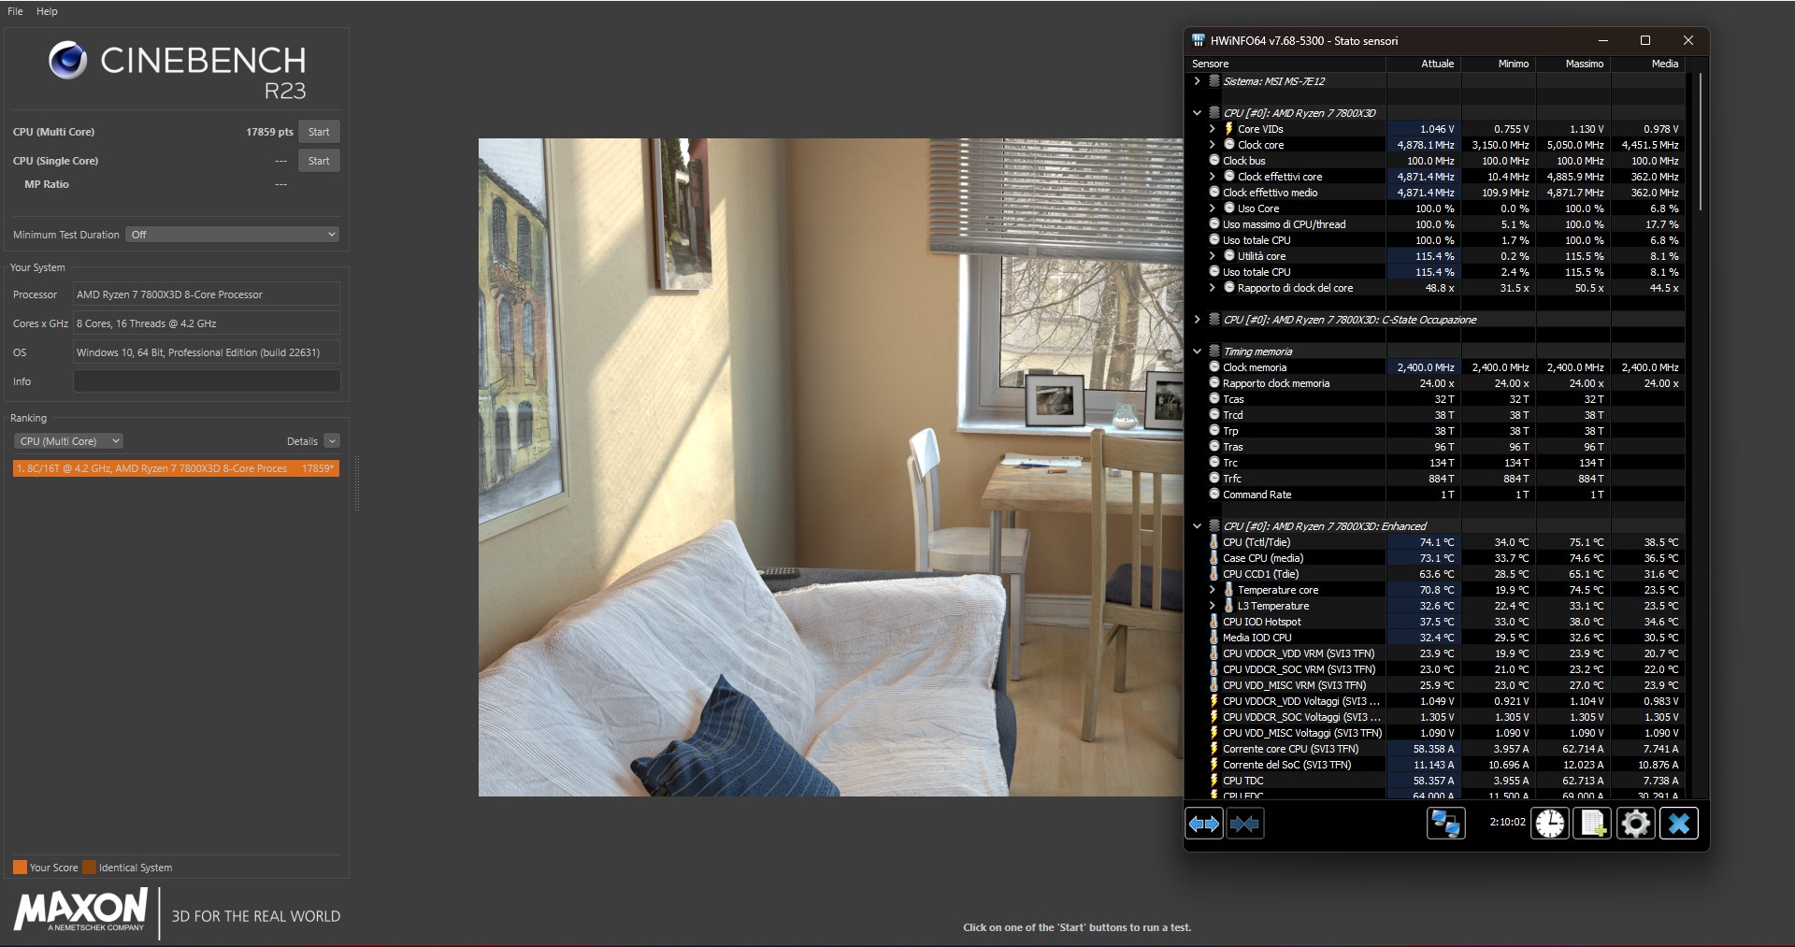Select the Trfc timing row
Image resolution: width=1795 pixels, height=947 pixels.
[x=1436, y=479]
